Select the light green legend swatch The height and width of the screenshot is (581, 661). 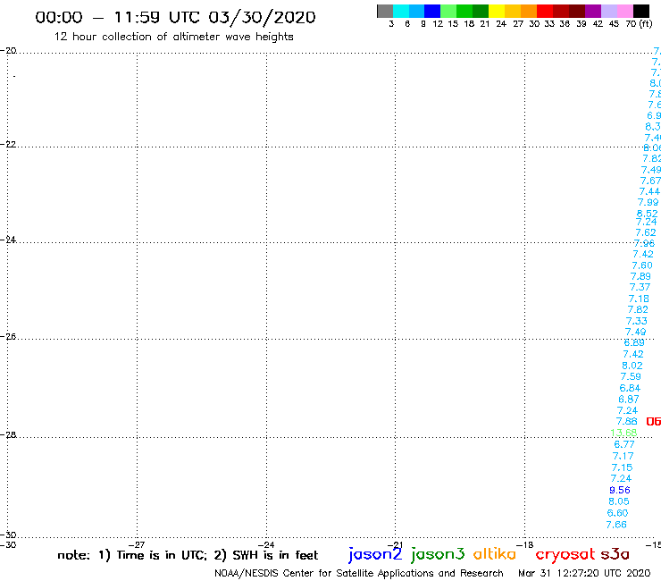[448, 11]
